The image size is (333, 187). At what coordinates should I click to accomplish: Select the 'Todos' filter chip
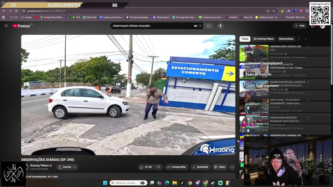click(245, 39)
